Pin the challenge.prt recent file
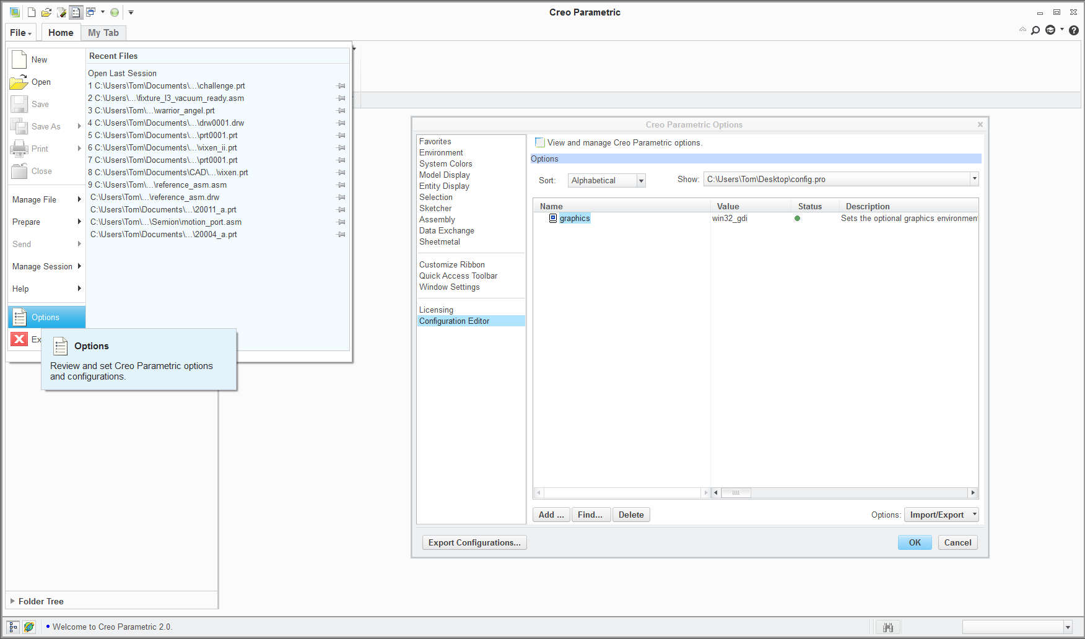Viewport: 1085px width, 639px height. [341, 86]
